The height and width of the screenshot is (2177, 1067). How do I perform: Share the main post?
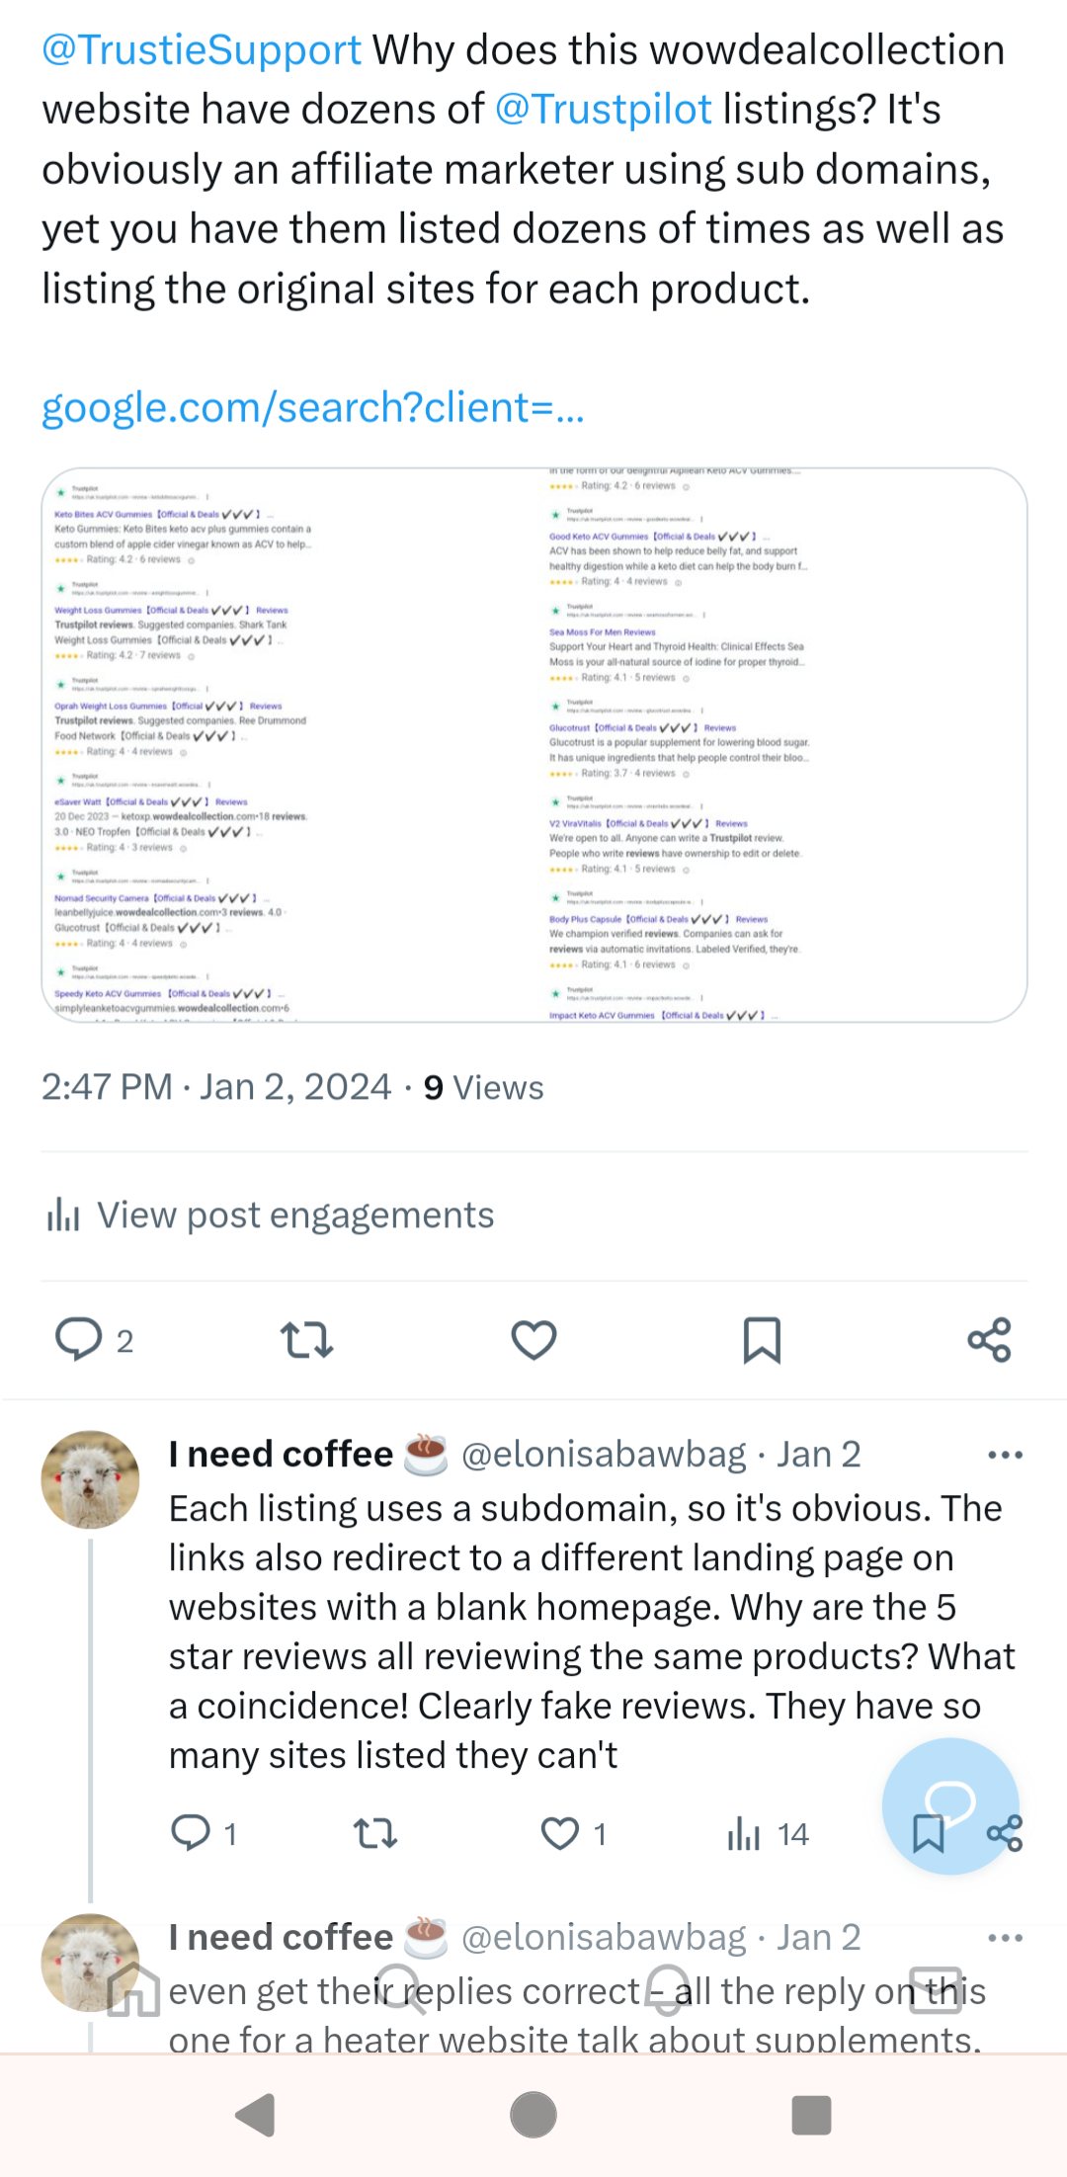tap(989, 1340)
